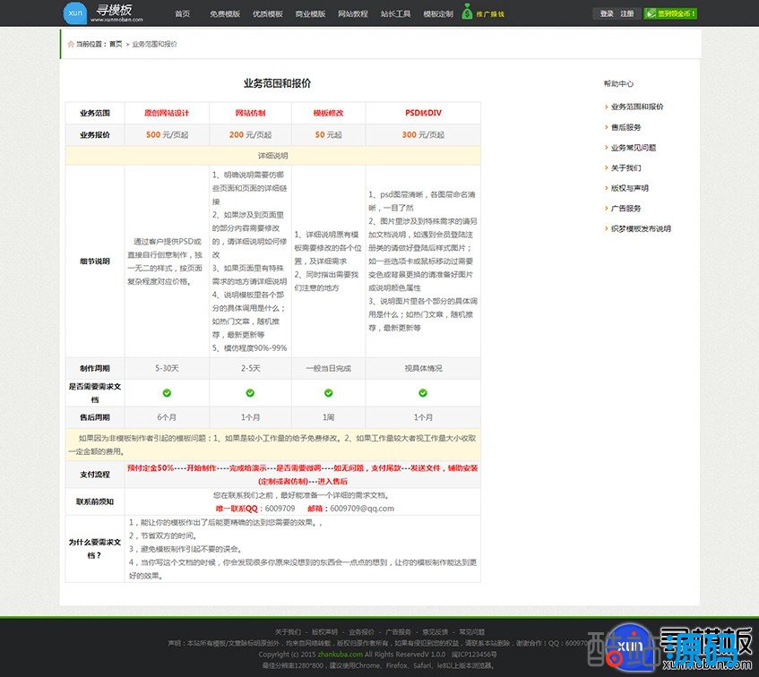This screenshot has height=677, width=759.
Task: Click the green checkmark under PSD转DIV column
Action: [x=423, y=392]
